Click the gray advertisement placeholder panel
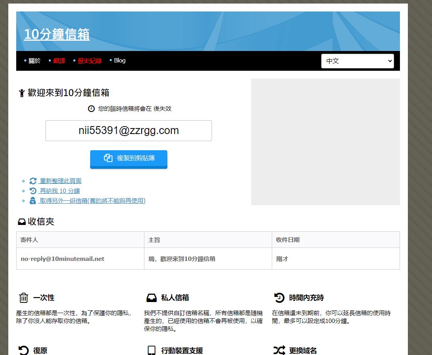This screenshot has height=355, width=432. pyautogui.click(x=325, y=142)
